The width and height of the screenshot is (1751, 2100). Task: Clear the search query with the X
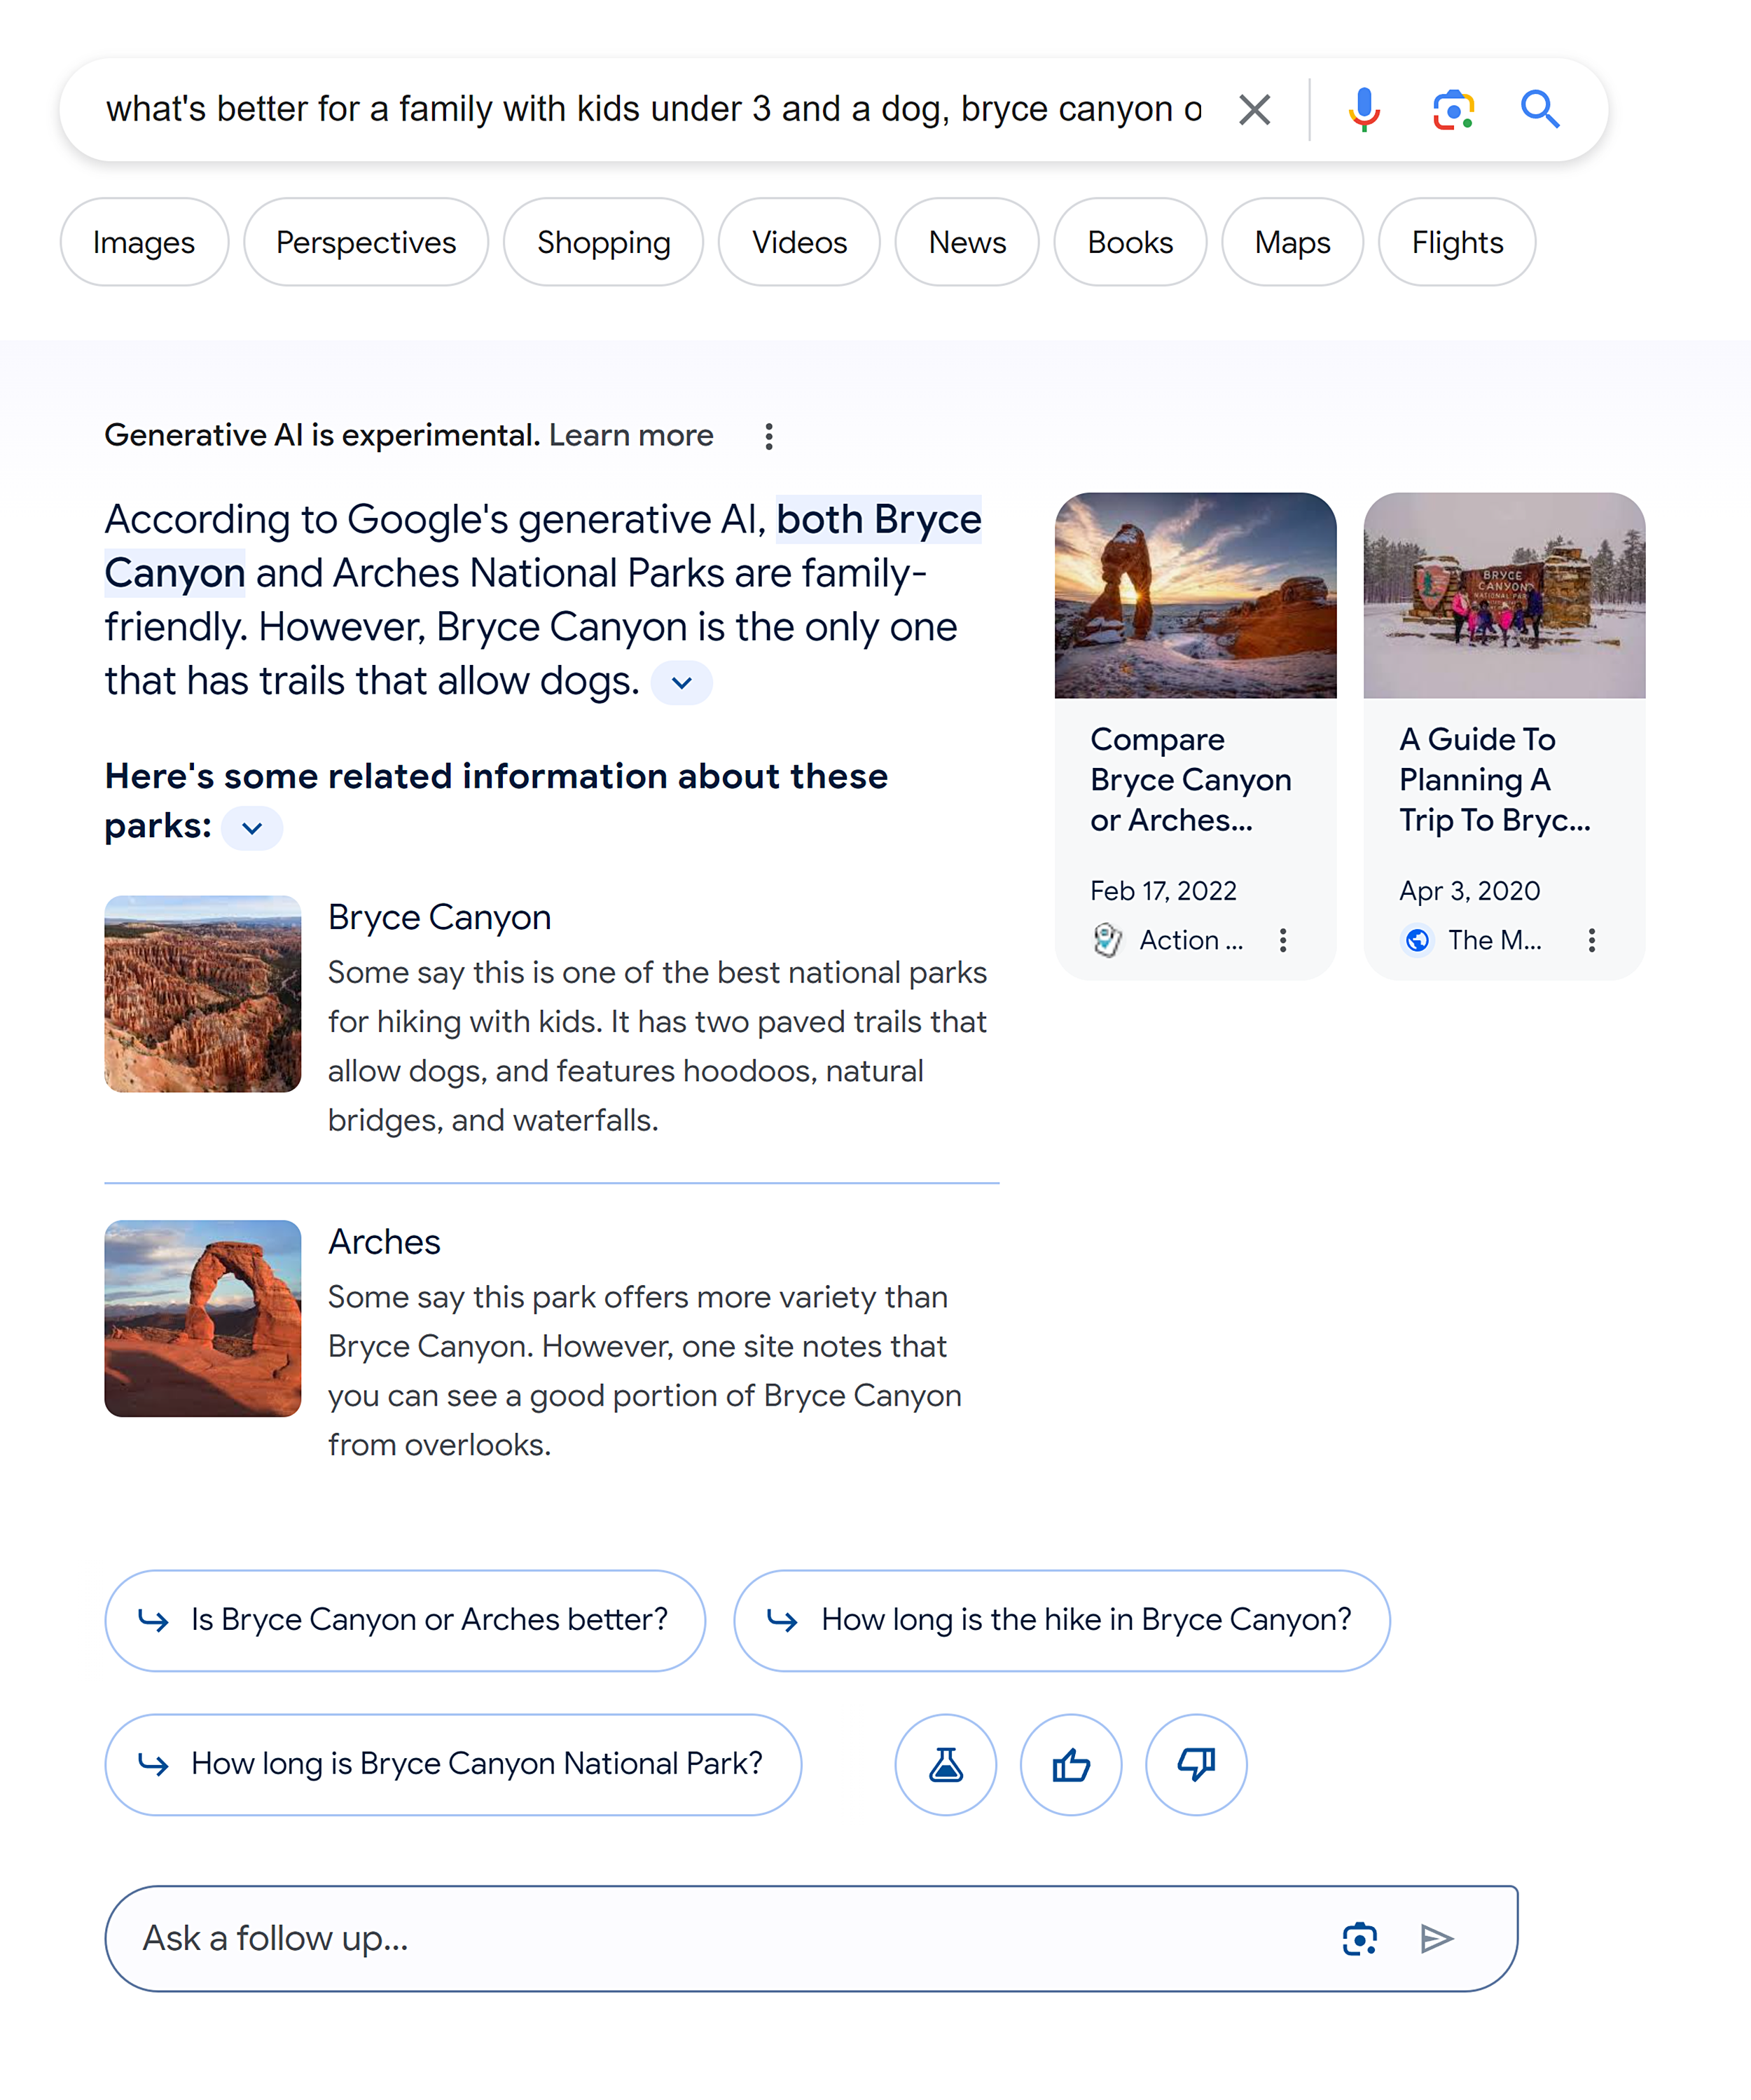coord(1255,109)
